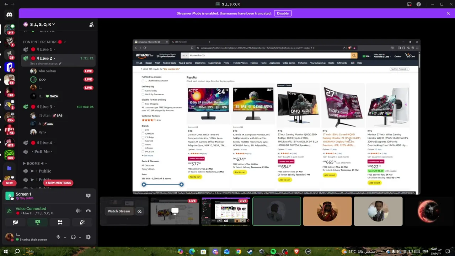The width and height of the screenshot is (455, 256).
Task: Select the first LIVE stream thumbnail in bottom strip
Action: (175, 211)
